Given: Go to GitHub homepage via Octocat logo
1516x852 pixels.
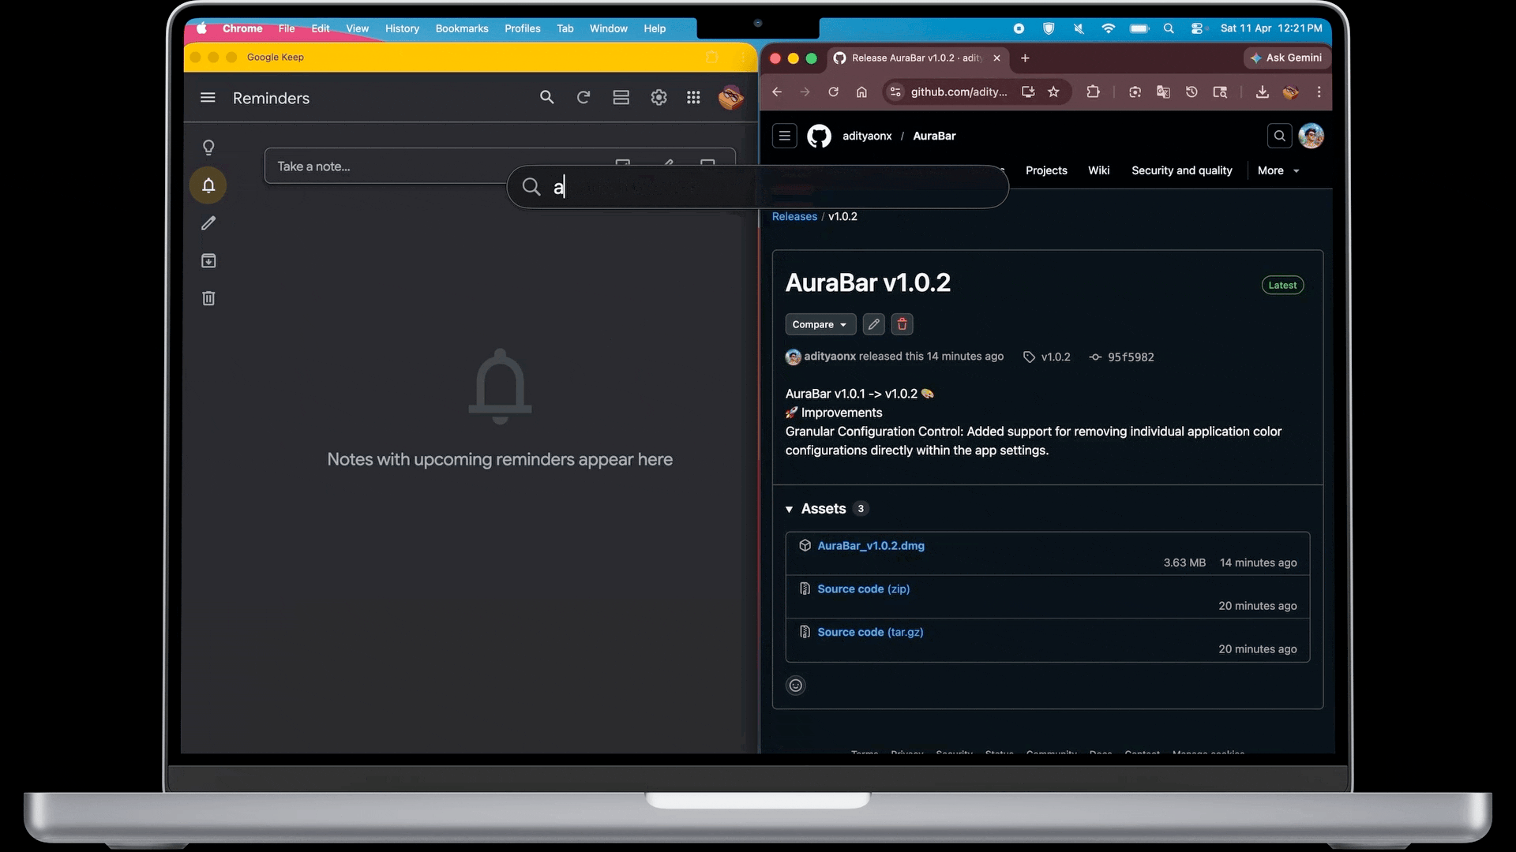Looking at the screenshot, I should (819, 136).
